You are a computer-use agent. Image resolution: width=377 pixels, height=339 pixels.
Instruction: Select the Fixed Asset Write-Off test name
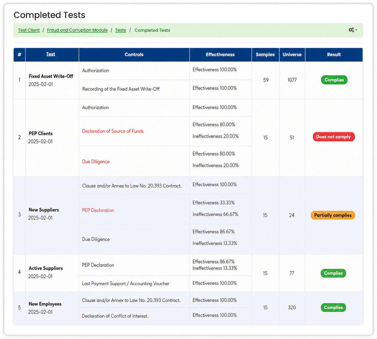(51, 76)
